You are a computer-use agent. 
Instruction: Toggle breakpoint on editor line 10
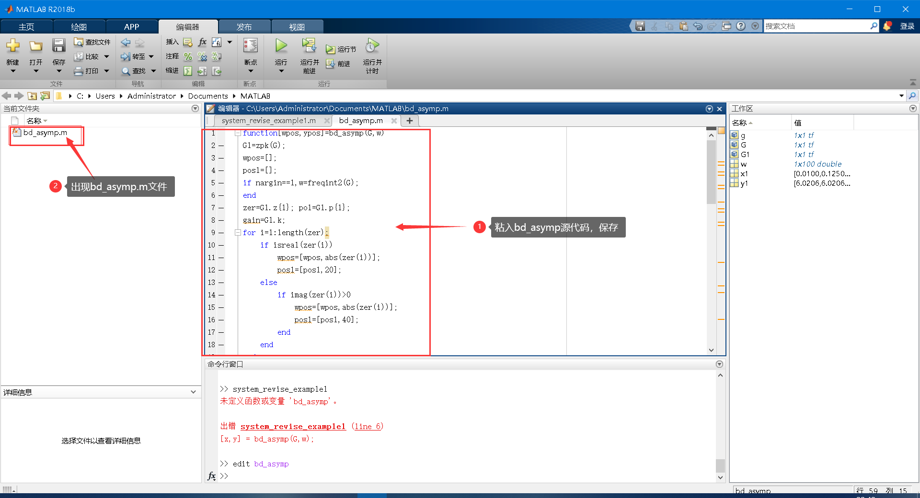coord(221,245)
